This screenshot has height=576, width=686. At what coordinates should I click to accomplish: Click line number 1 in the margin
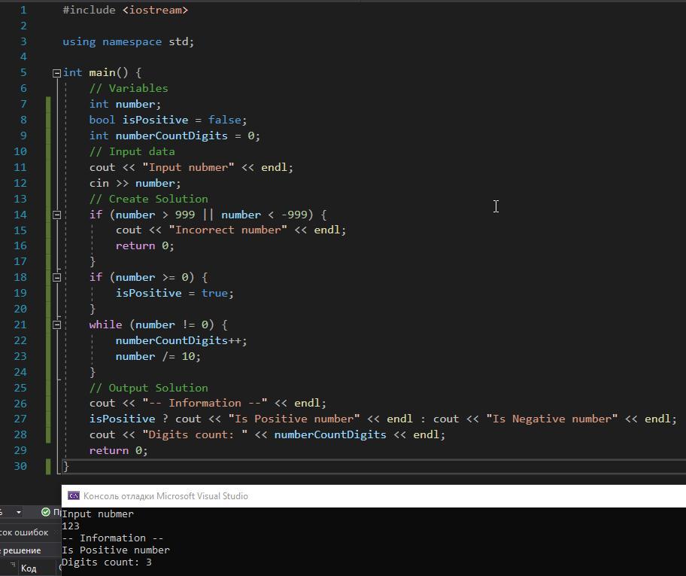23,10
